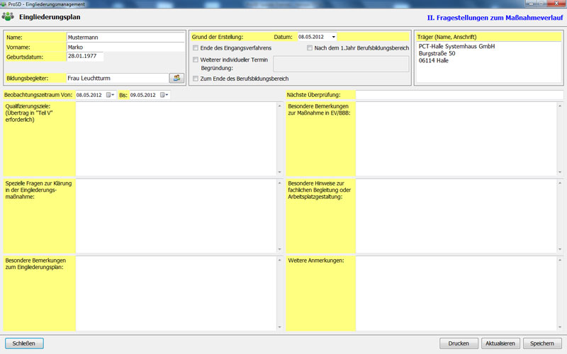Click into the Name field containing Mustermann
Screen dimensions: 567x354
click(x=124, y=37)
